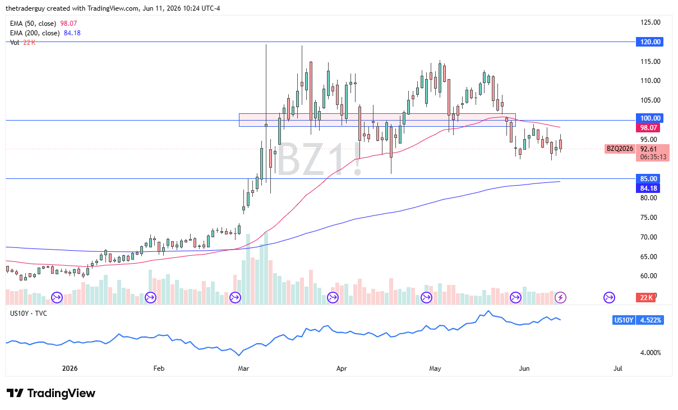Click the 92.61 last price label
The width and height of the screenshot is (678, 410).
coord(649,149)
